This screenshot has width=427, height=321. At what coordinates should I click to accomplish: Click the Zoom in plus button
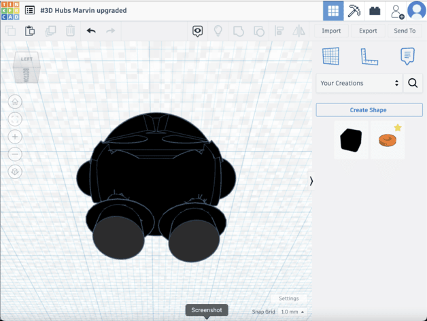[15, 137]
